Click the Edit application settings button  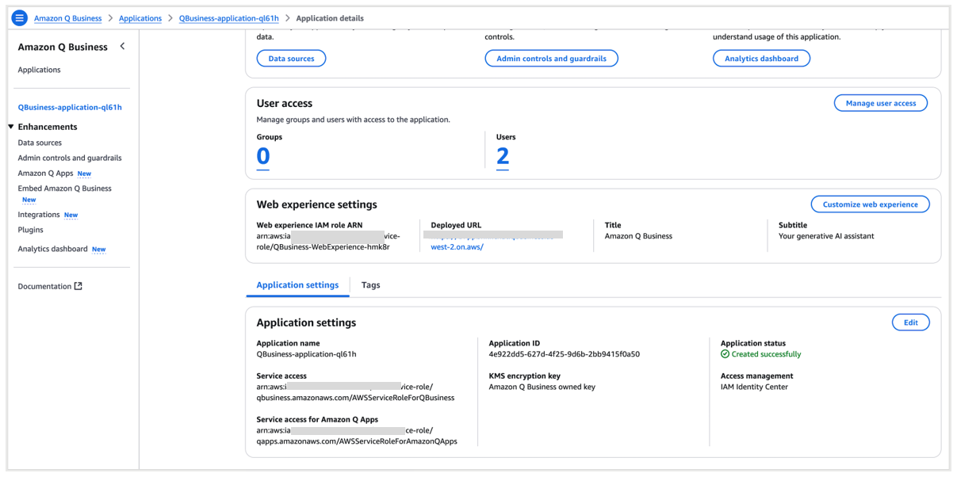(x=910, y=322)
